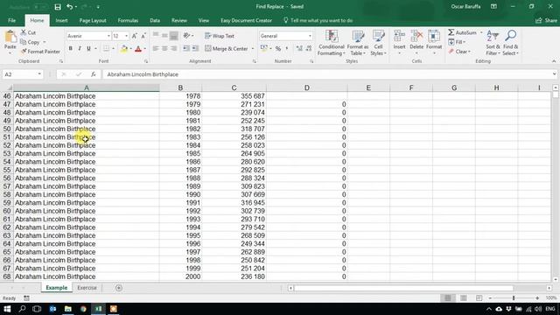Open Conditional Formatting menu
The width and height of the screenshot is (560, 315).
332,43
